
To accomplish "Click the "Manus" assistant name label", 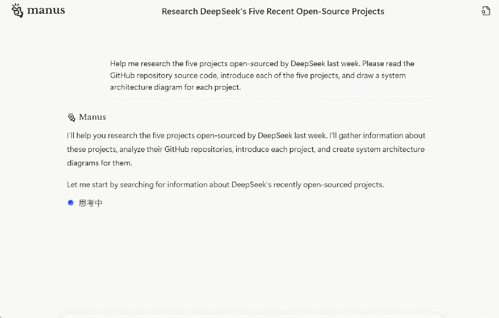I will [93, 117].
